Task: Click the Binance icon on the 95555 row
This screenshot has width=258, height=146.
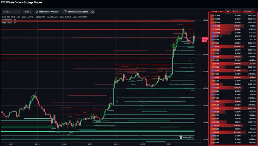Action: pyautogui.click(x=213, y=63)
